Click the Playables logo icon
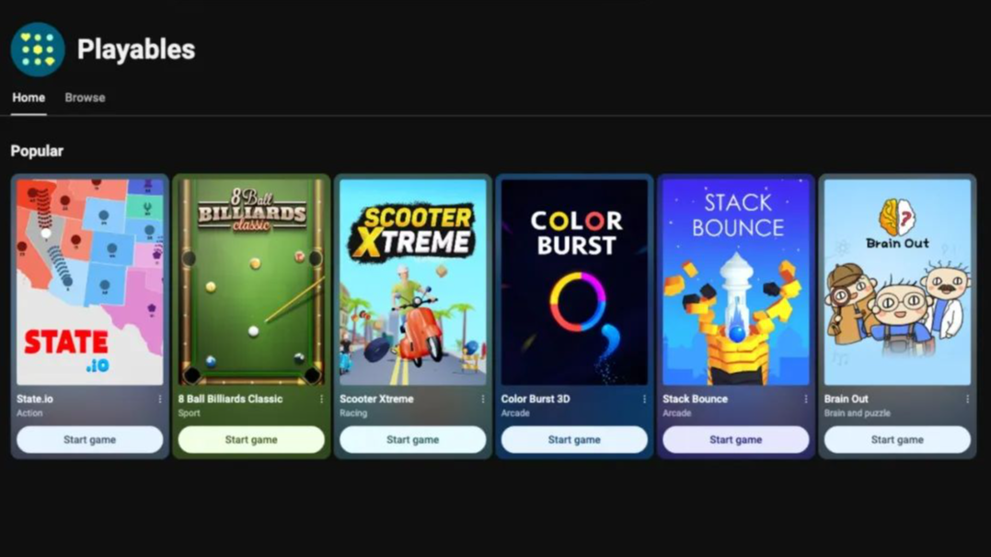The image size is (991, 557). point(38,50)
